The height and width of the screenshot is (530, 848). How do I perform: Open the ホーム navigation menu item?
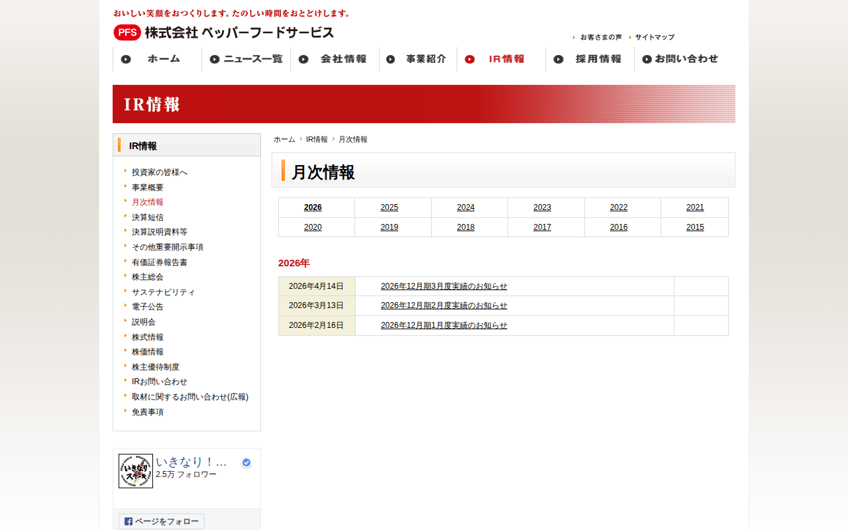[157, 59]
